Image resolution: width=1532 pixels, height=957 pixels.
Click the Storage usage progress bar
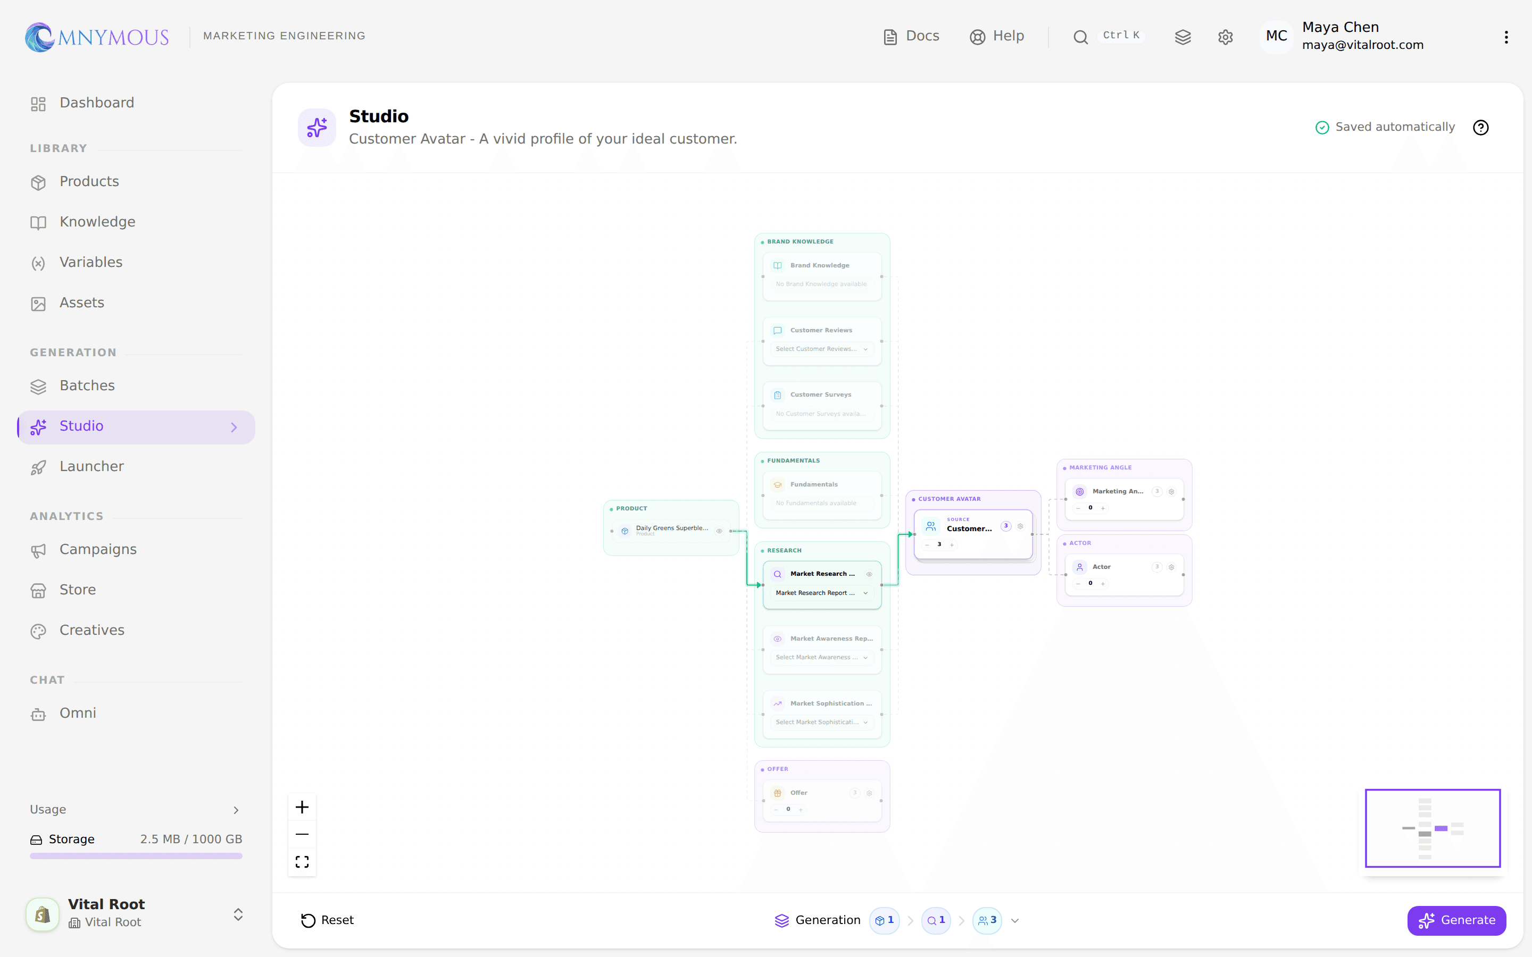pos(136,857)
